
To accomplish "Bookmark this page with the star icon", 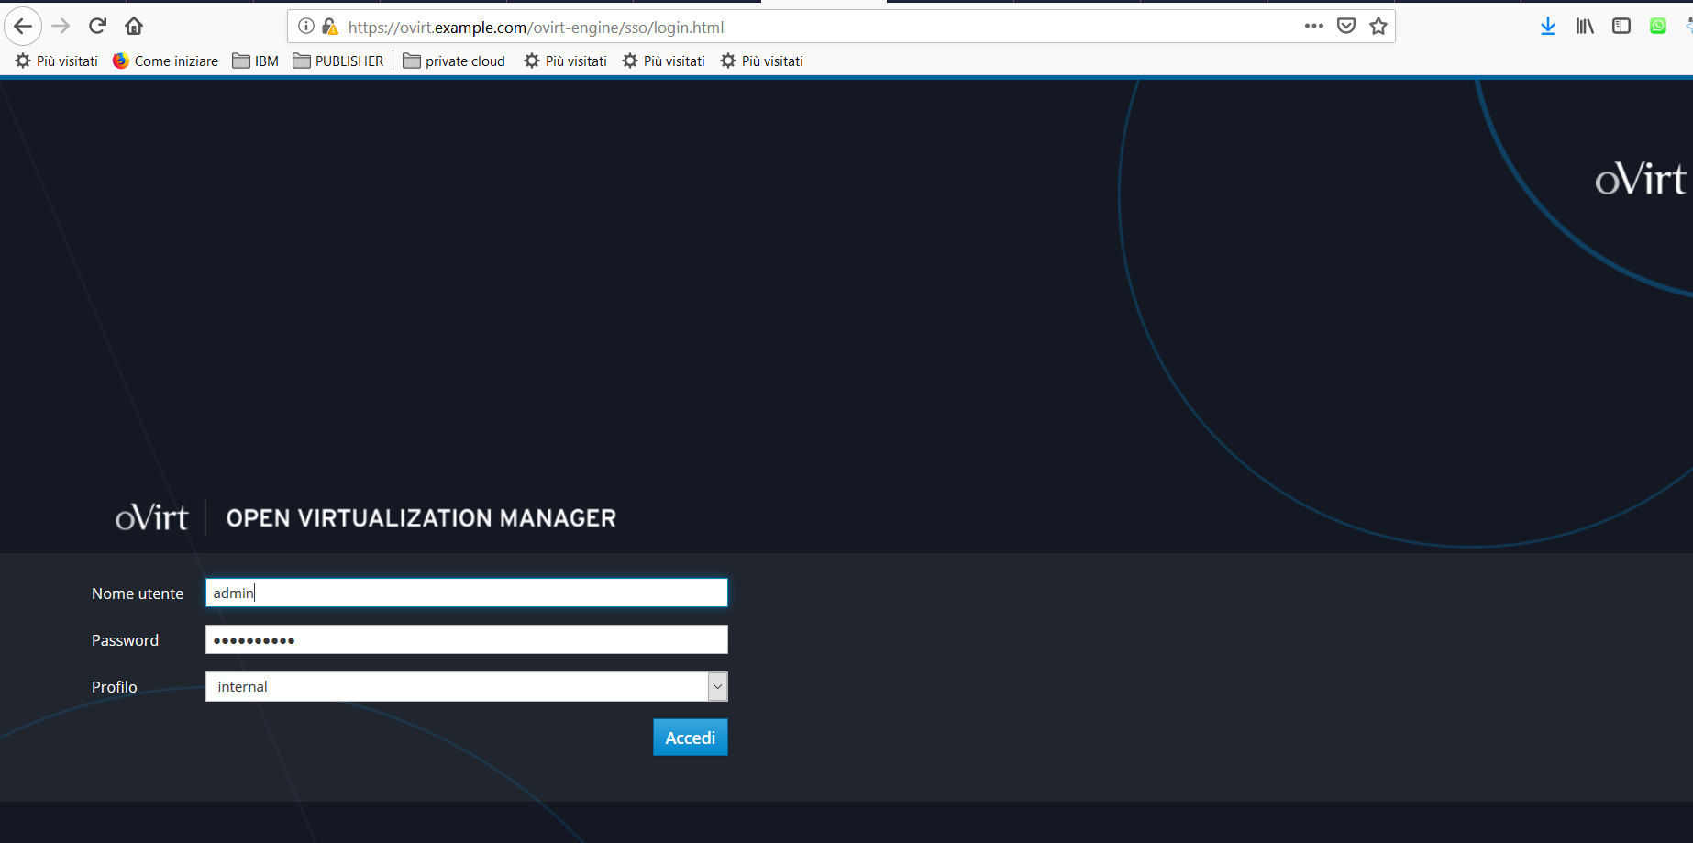I will click(x=1378, y=26).
